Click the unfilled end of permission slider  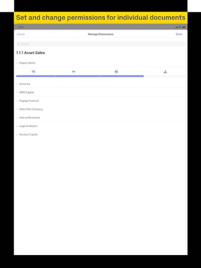tap(164, 76)
